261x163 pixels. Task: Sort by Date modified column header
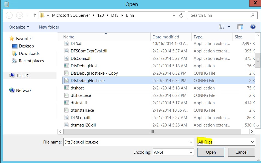(x=166, y=37)
